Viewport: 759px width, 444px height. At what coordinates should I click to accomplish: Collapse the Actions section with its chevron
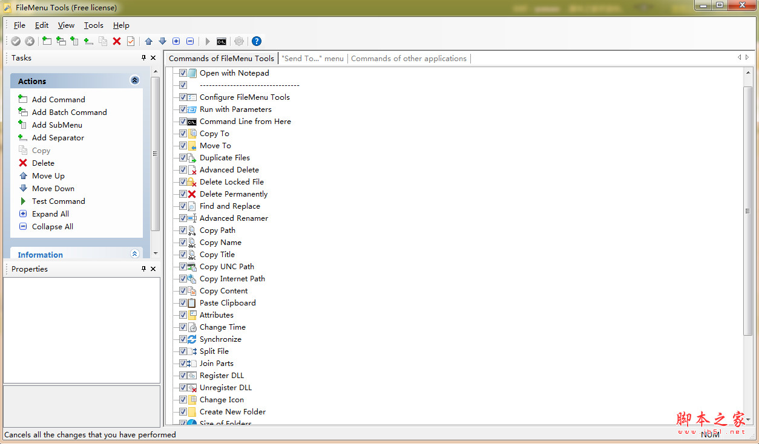[134, 80]
